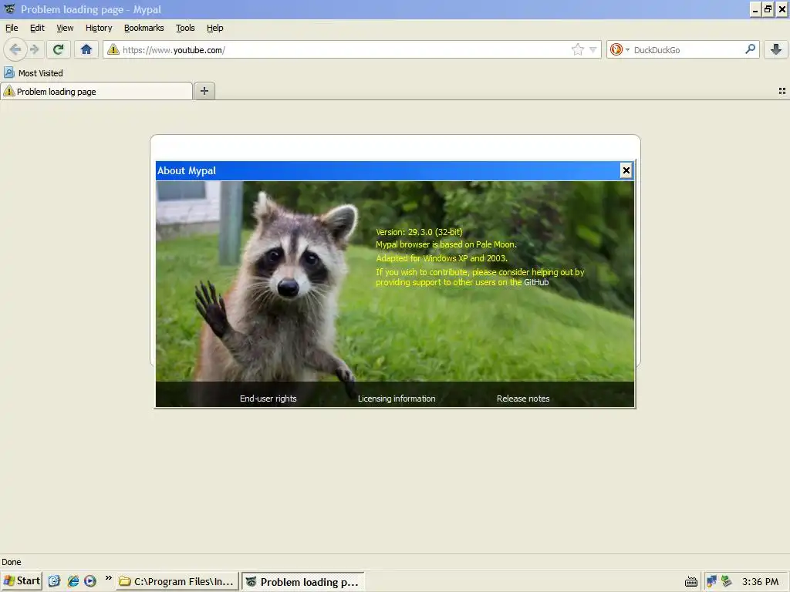Open the Downloads arrow button
The height and width of the screenshot is (592, 790).
776,49
